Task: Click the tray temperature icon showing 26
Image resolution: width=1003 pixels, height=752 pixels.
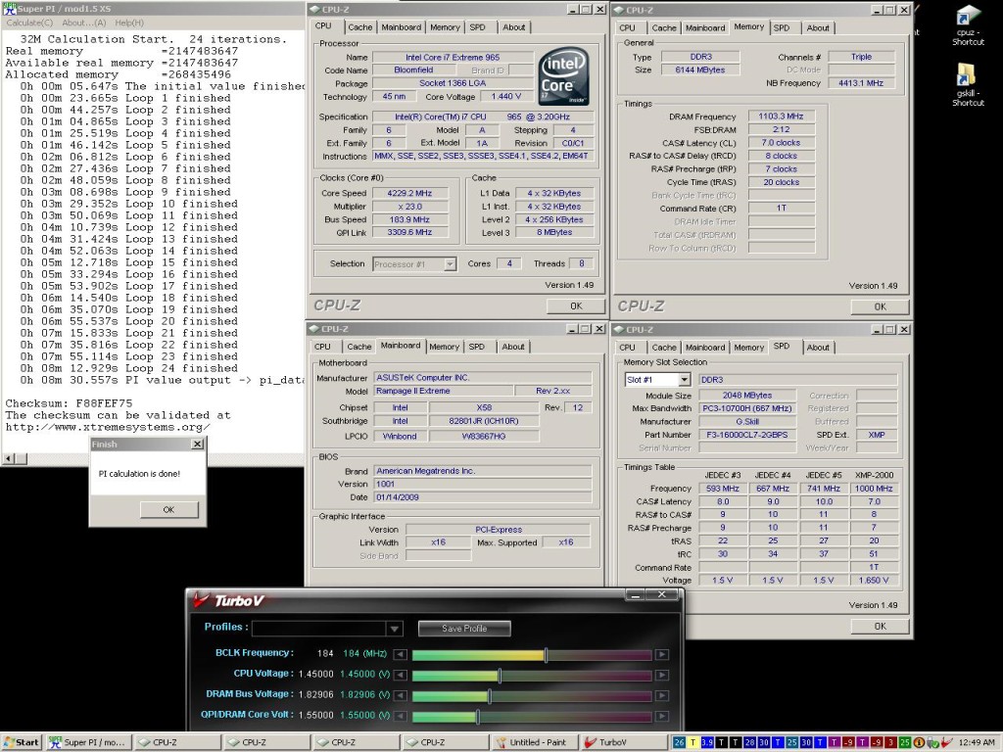Action: tap(679, 742)
